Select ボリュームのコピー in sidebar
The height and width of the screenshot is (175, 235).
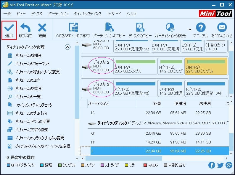(25, 80)
